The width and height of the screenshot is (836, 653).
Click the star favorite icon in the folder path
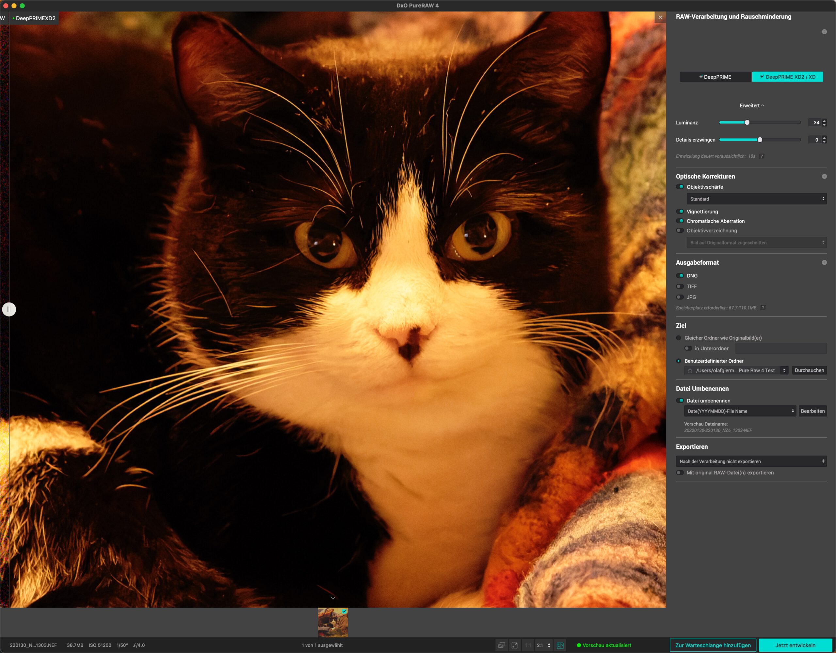[x=690, y=370]
